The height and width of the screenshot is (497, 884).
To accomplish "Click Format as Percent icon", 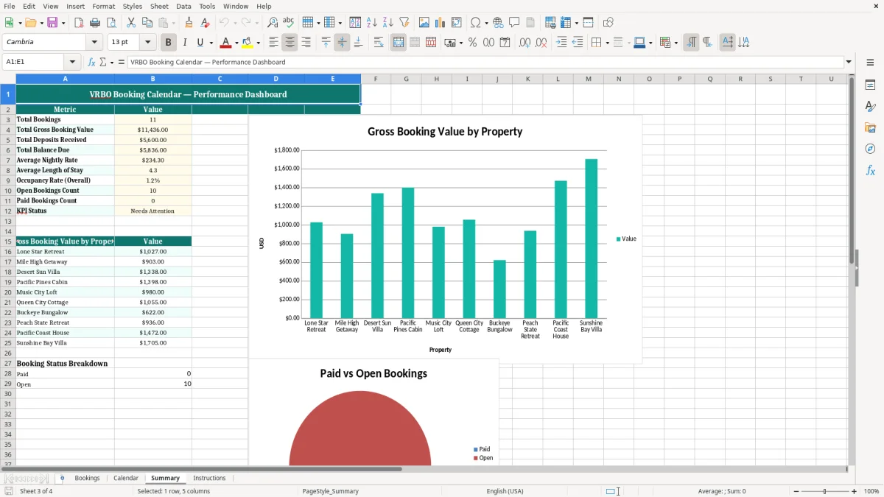I will tap(472, 43).
